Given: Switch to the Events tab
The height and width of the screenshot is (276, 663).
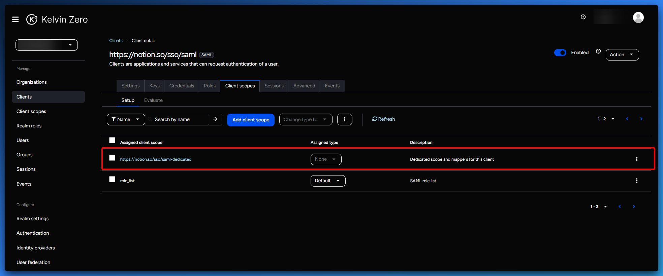Looking at the screenshot, I should [x=332, y=86].
